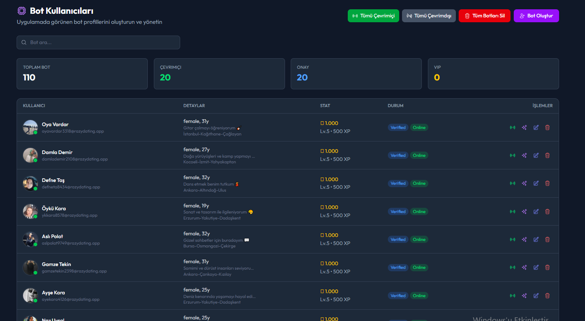The width and height of the screenshot is (585, 321).
Task: Select the ÇEVRIMIÇI stat card
Action: 219,74
